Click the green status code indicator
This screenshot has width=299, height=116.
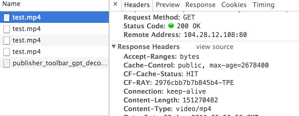(x=171, y=26)
